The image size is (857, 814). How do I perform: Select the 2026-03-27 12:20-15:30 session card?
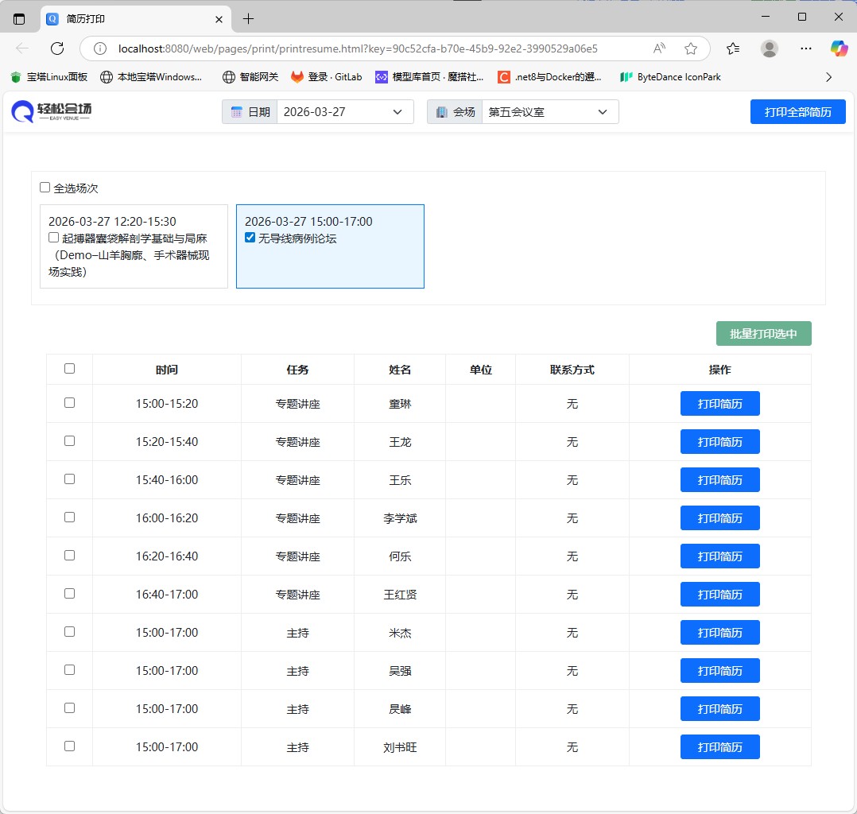(x=134, y=246)
